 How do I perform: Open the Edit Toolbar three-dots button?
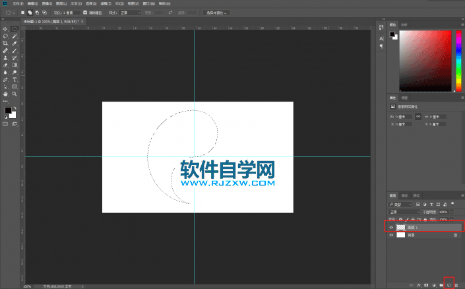5,101
